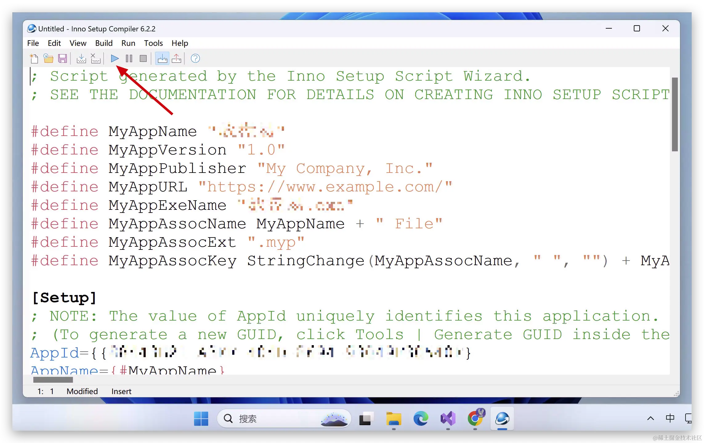704x443 pixels.
Task: Click the ".myp" extension string
Action: coord(276,242)
